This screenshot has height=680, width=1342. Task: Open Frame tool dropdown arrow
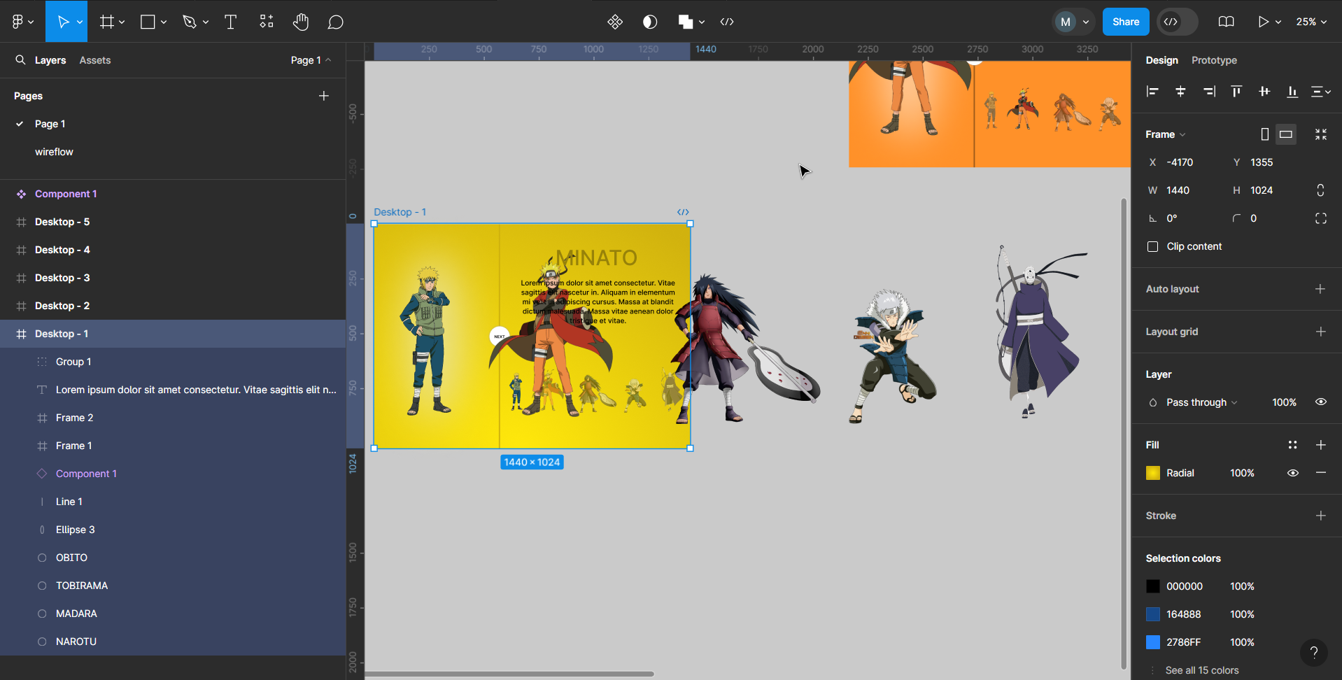(122, 22)
